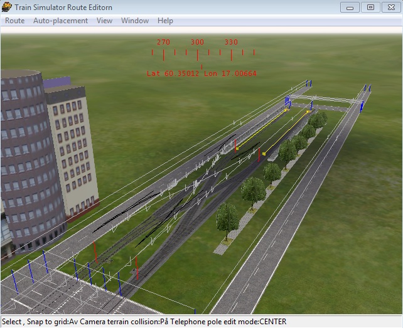Close the Route Editor window
The height and width of the screenshot is (328, 403).
(x=391, y=7)
